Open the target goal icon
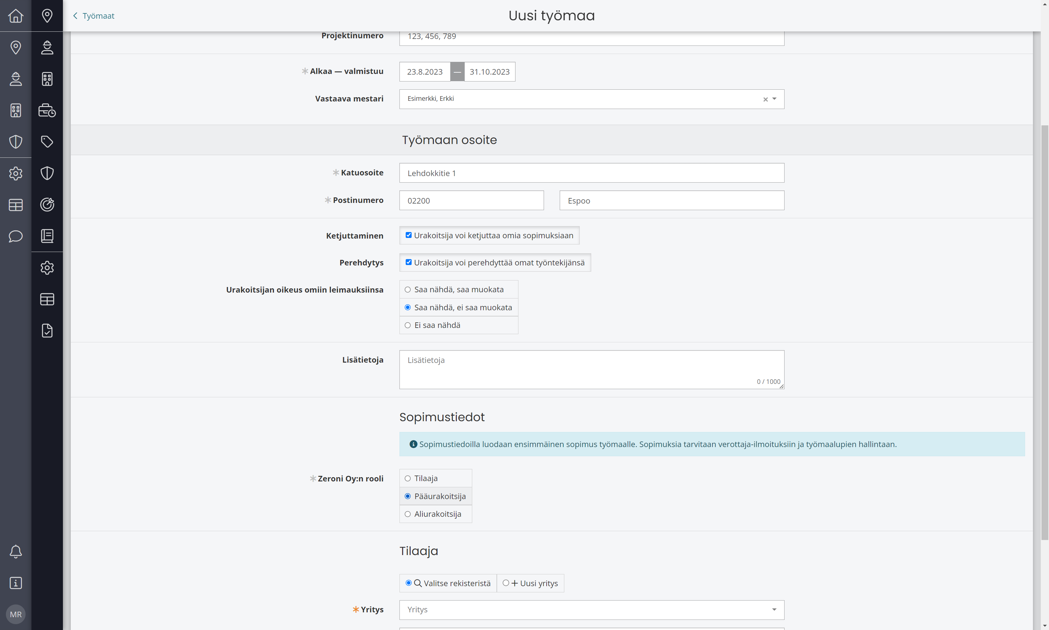 [47, 205]
